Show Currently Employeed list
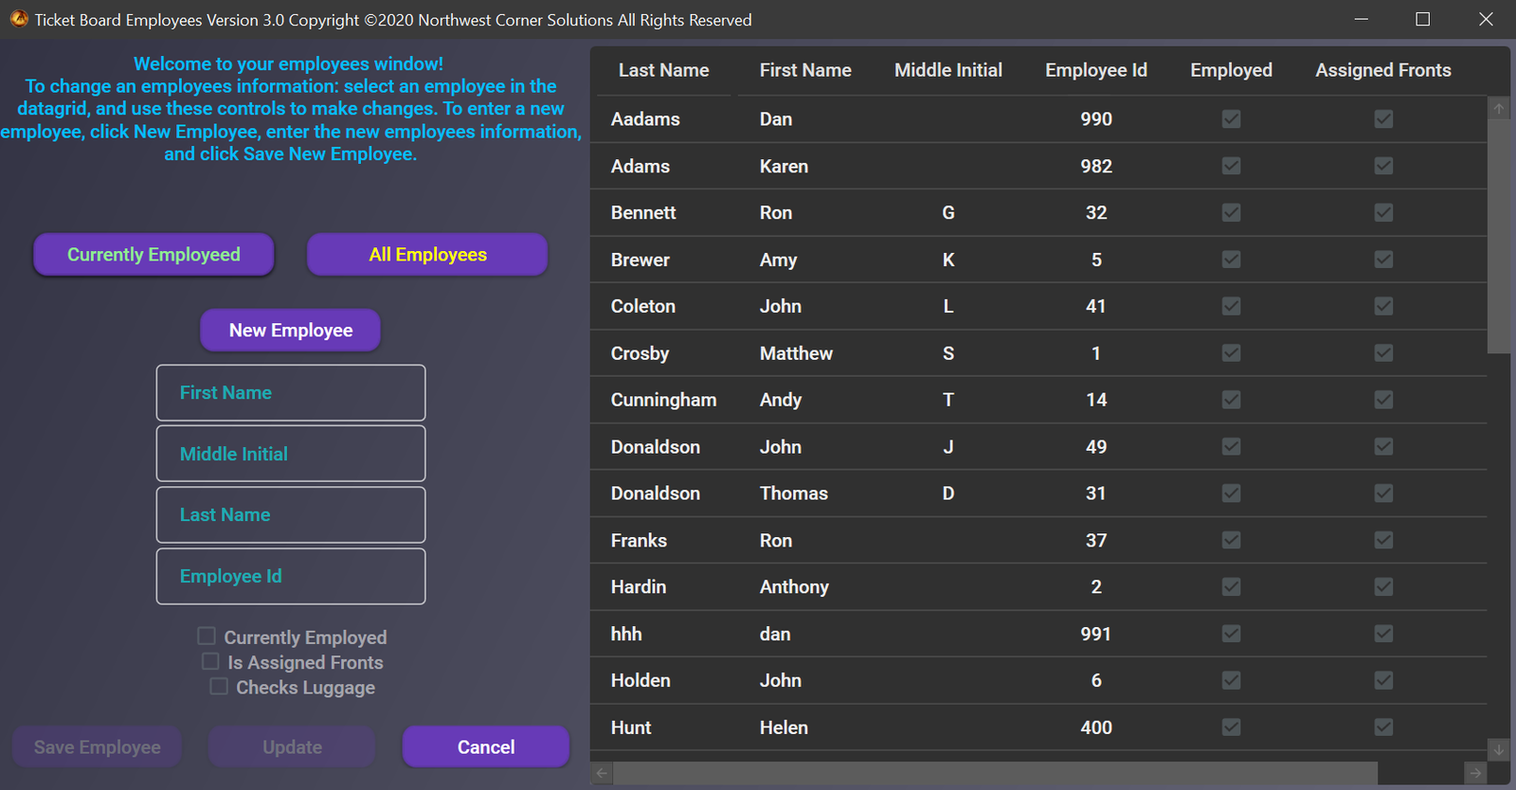Screen dimensions: 1516x790 click(x=153, y=255)
